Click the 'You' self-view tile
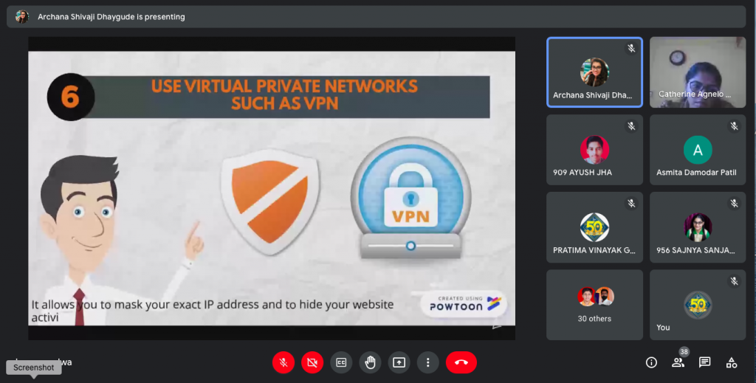The height and width of the screenshot is (383, 756). point(698,305)
